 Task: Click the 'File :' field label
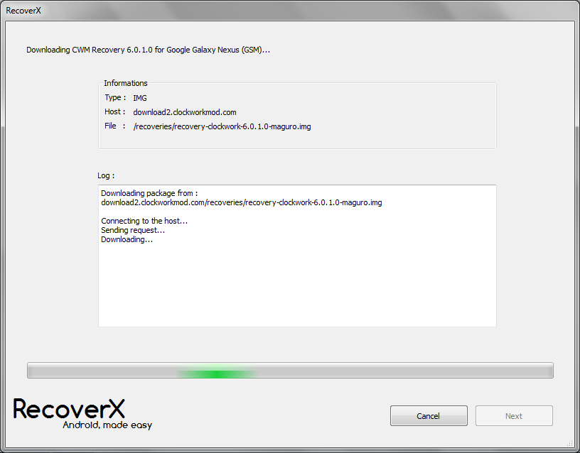(x=114, y=126)
